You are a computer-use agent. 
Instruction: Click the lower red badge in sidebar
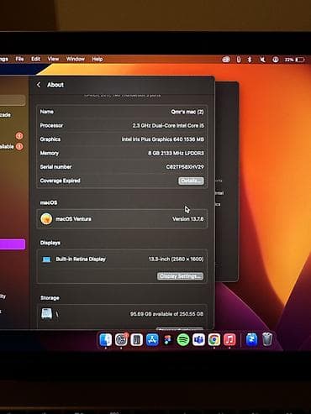(19, 146)
